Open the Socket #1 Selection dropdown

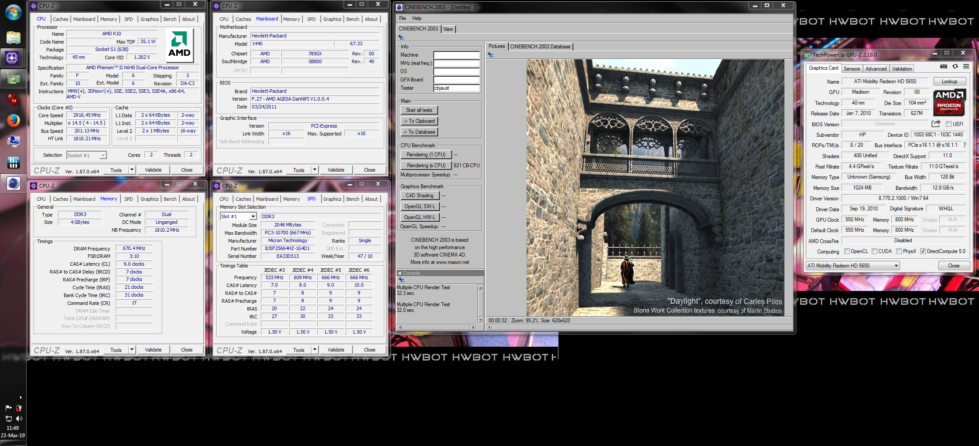pyautogui.click(x=86, y=155)
